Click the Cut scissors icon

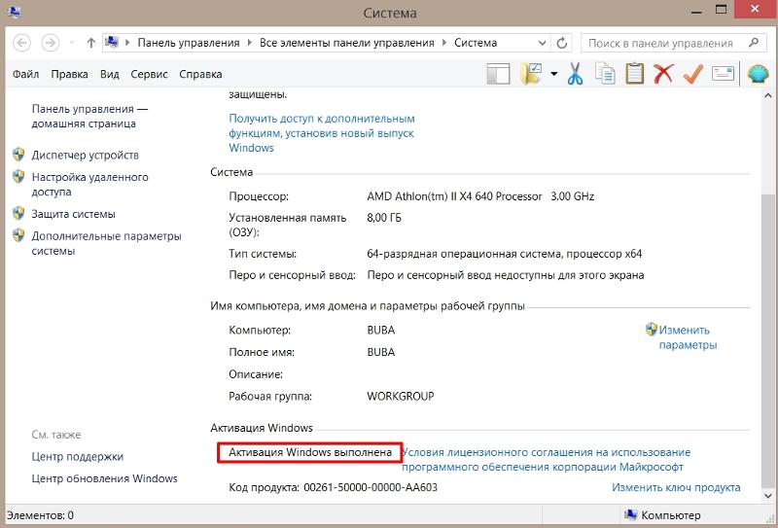point(575,74)
